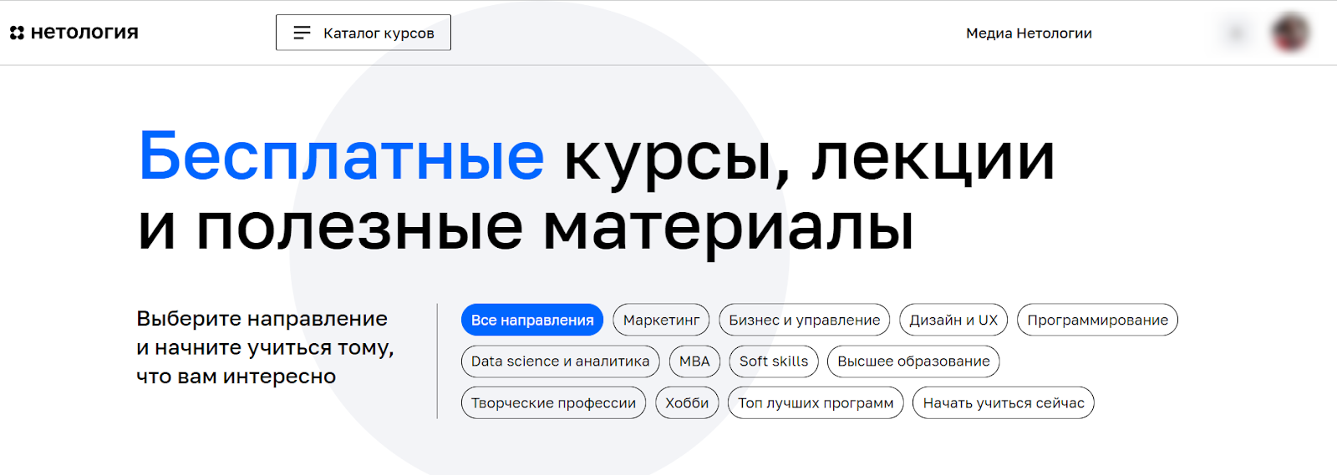Filter by Программирование
Viewport: 1337px width, 475px height.
click(1097, 320)
